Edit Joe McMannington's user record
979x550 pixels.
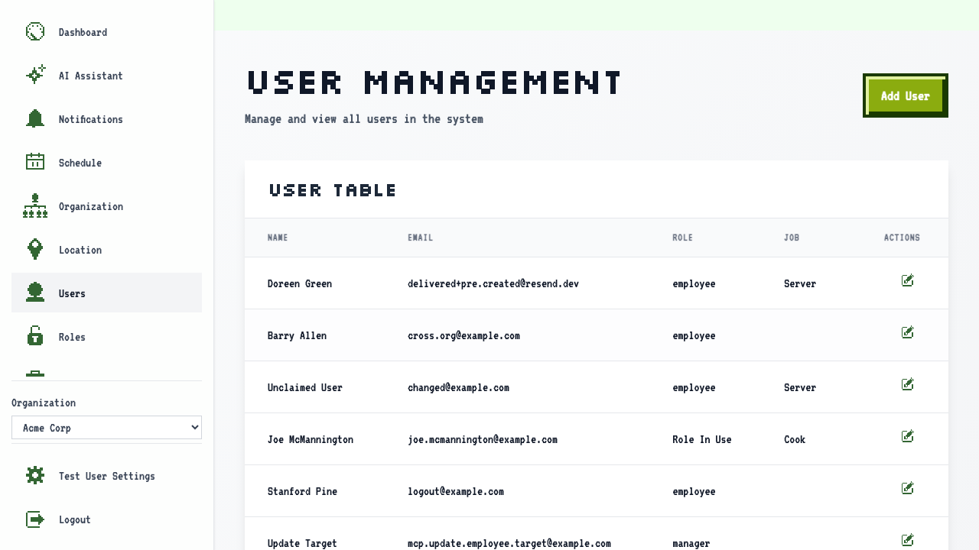coord(908,437)
